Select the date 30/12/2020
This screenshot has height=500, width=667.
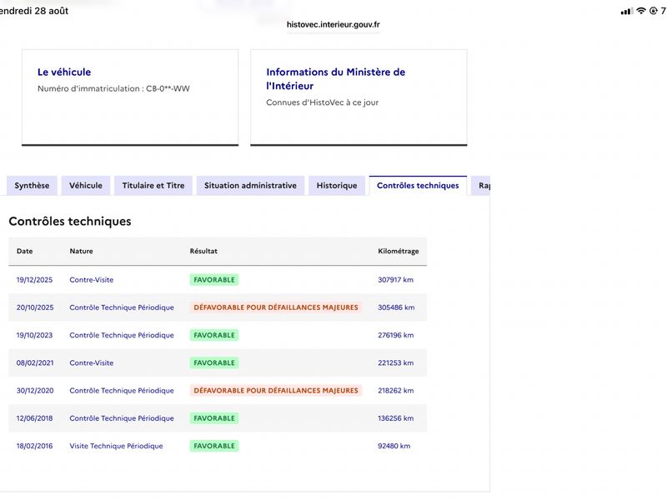35,390
